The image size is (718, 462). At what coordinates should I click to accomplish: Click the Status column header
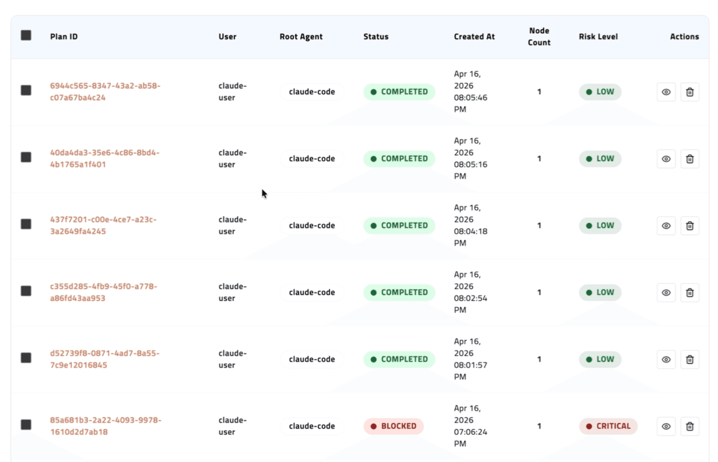click(375, 37)
